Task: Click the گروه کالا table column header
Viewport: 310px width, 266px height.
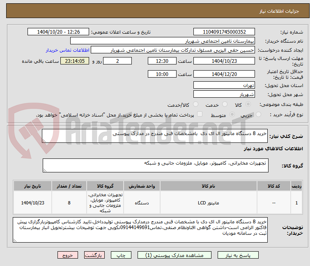Action: (105, 186)
